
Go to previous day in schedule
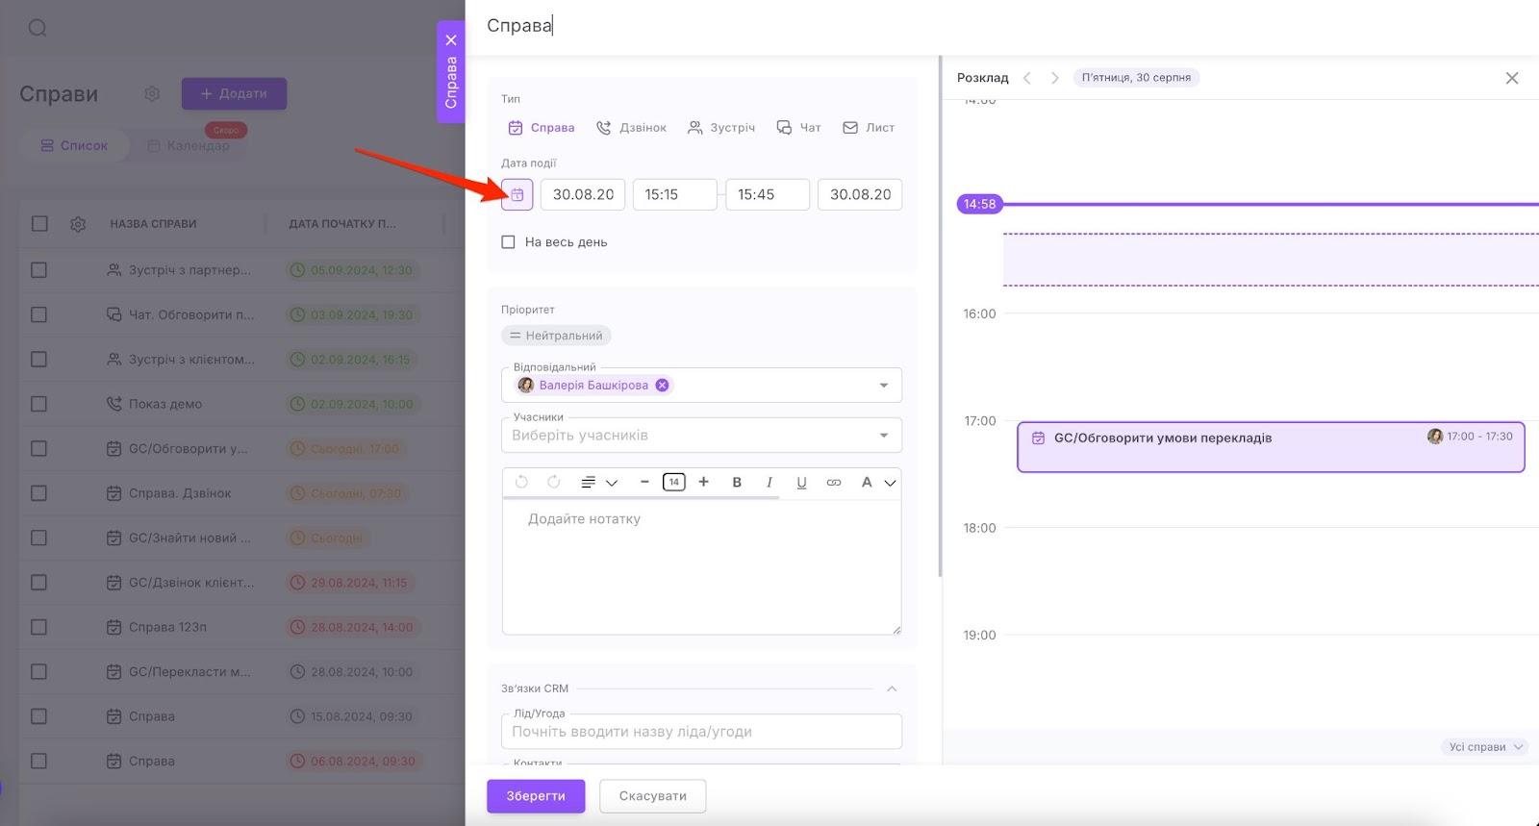[1027, 78]
